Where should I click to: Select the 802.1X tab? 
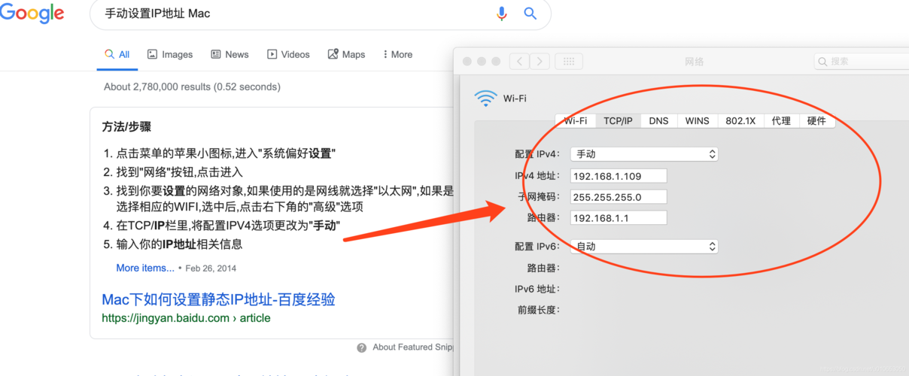(x=740, y=121)
